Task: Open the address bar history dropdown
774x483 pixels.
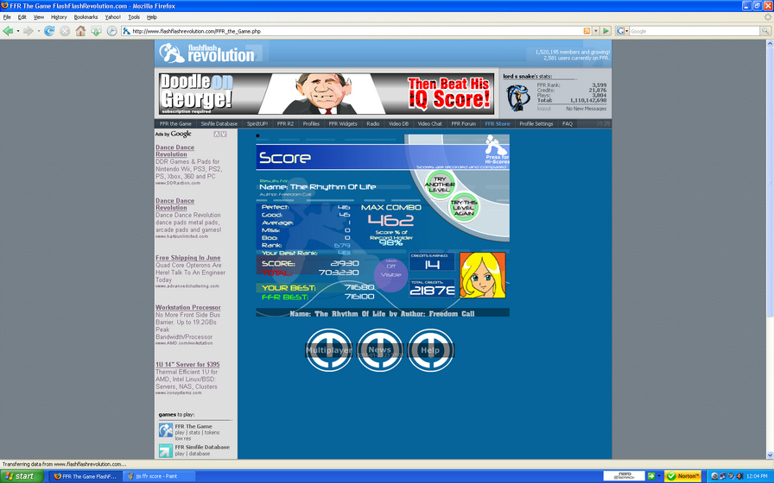Action: click(x=596, y=31)
